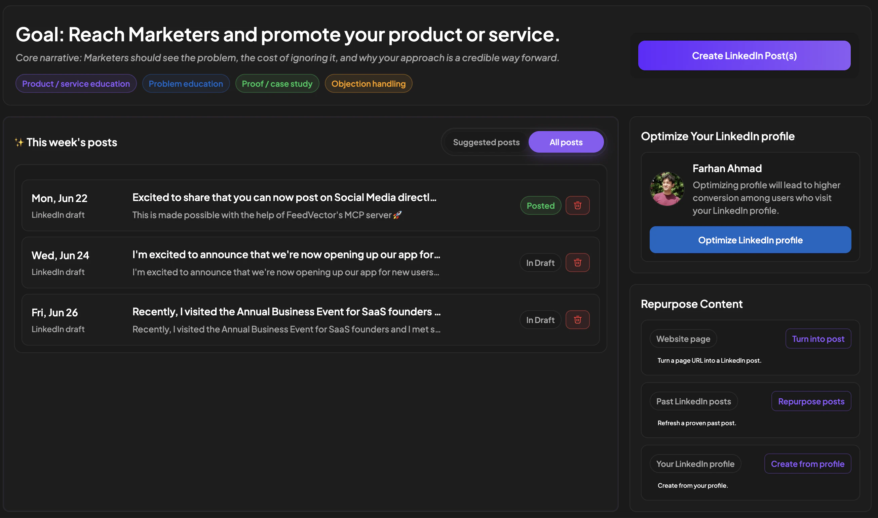878x518 pixels.
Task: Select the Proof / case study tag
Action: 277,83
